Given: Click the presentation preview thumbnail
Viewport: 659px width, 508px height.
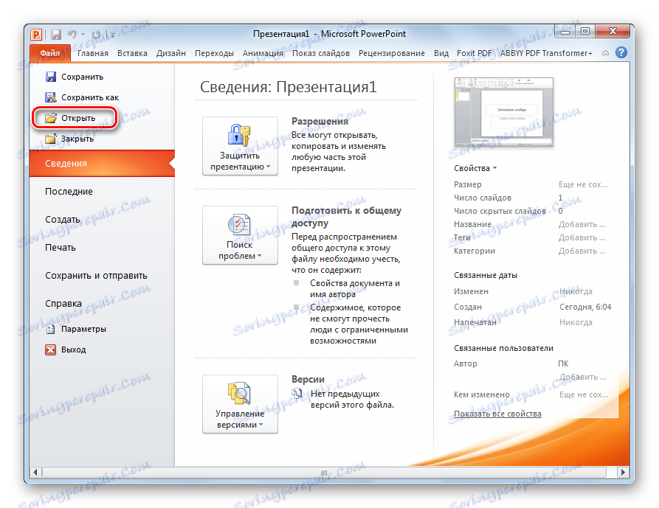Looking at the screenshot, I should pos(503,112).
